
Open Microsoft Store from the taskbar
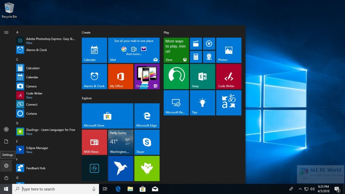point(143,189)
